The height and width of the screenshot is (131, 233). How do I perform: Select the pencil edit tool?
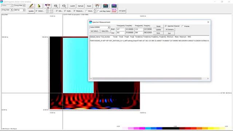tap(31, 6)
